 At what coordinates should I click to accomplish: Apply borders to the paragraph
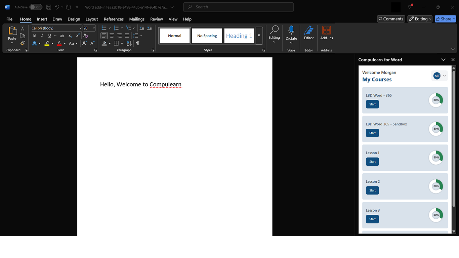click(116, 43)
